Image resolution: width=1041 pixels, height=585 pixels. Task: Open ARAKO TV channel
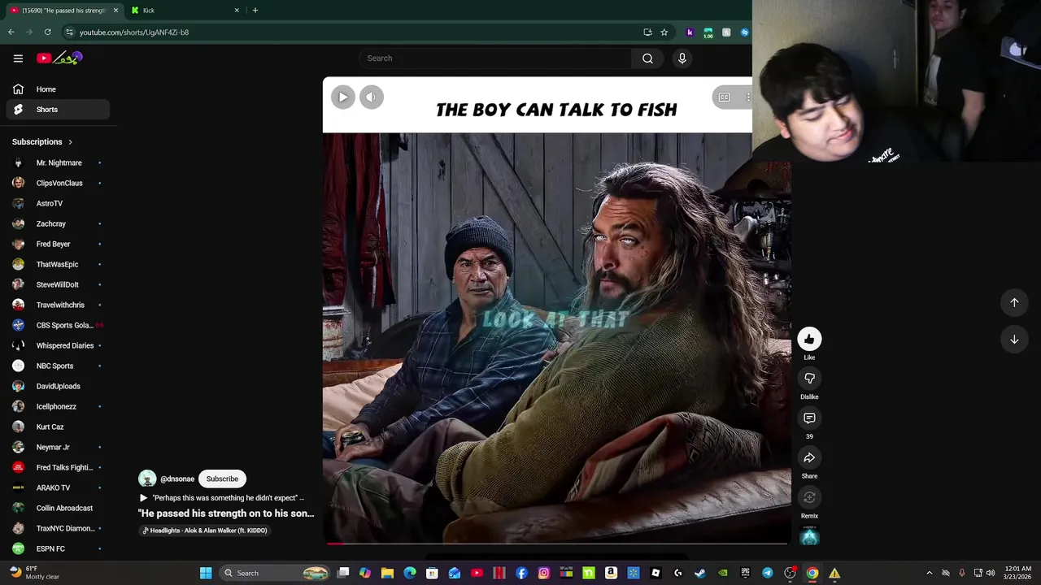point(57,487)
